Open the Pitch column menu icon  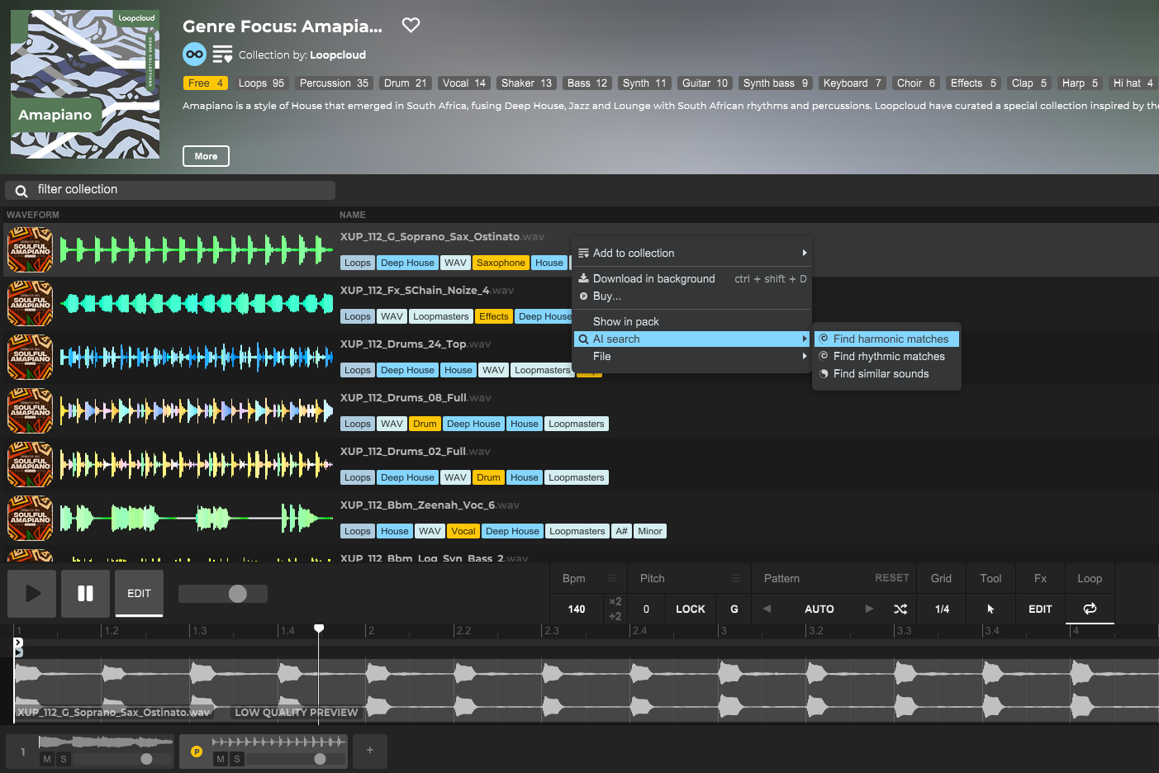coord(736,578)
